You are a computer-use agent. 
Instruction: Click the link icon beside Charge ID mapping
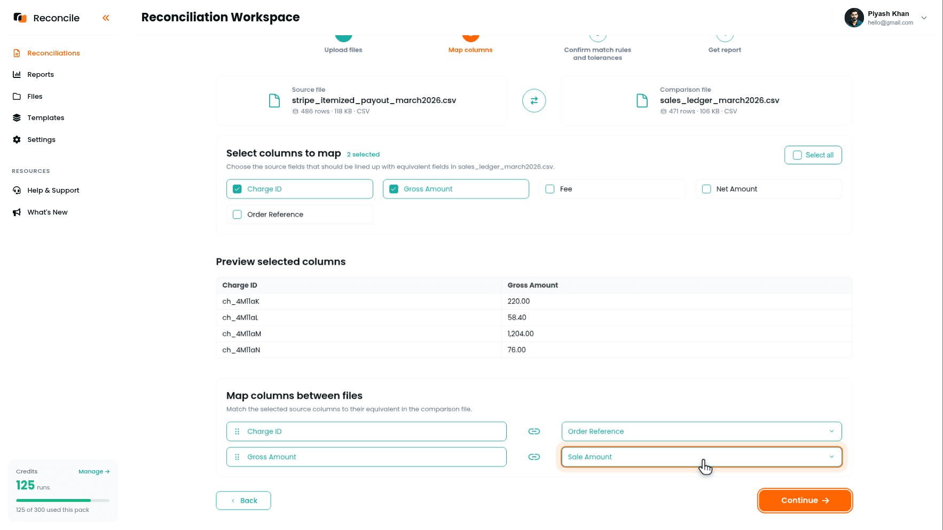point(534,431)
